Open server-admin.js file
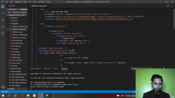 tap(17, 60)
